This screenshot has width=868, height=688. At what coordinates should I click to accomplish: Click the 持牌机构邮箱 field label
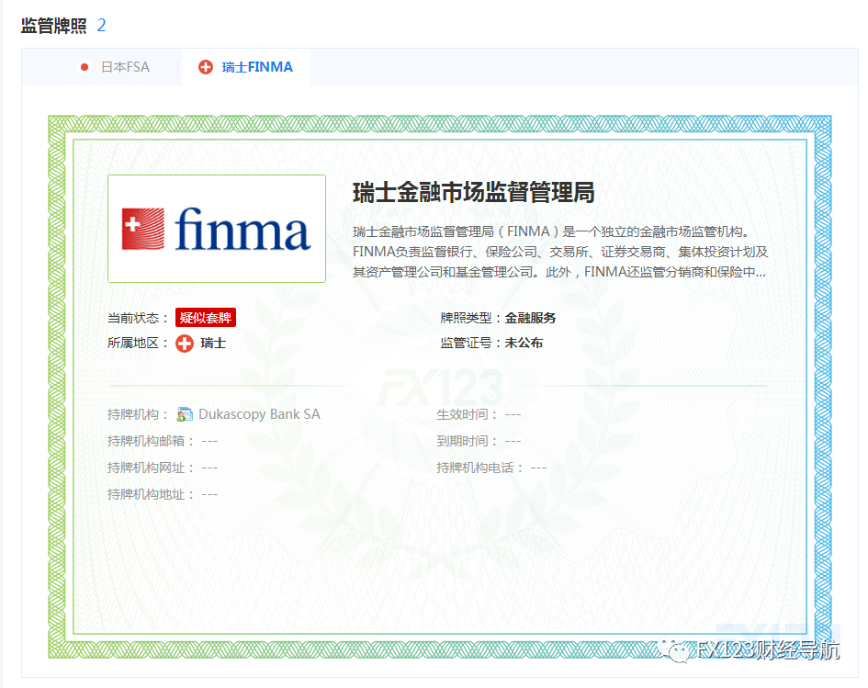coord(151,441)
